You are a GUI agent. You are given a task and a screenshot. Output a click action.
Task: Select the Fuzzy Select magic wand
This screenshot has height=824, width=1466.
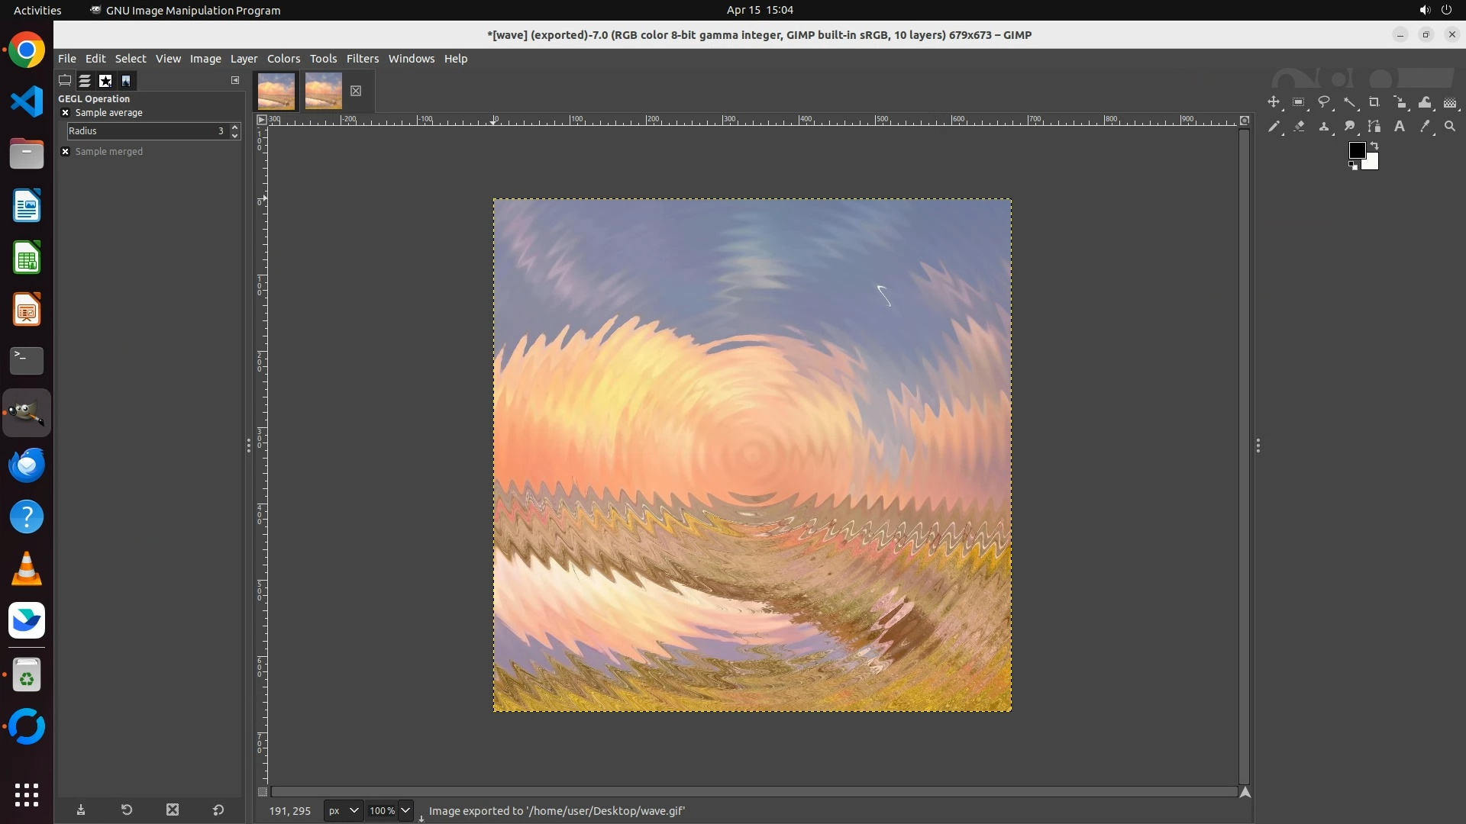pyautogui.click(x=1349, y=102)
